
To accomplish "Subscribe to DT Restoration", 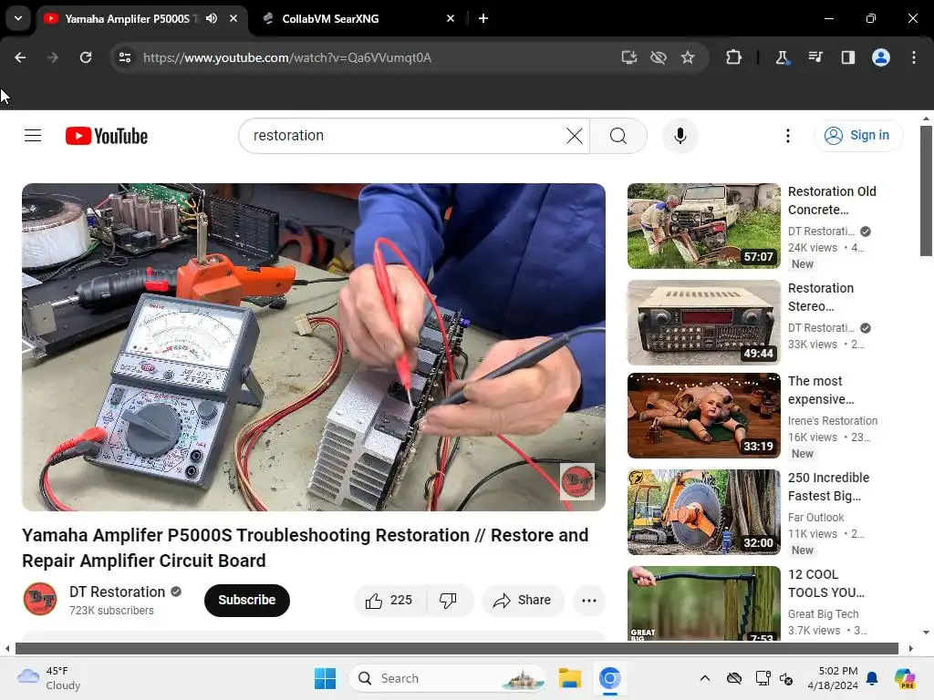I will tap(246, 600).
